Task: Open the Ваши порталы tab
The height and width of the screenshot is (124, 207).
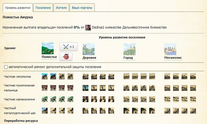Action: point(82,8)
